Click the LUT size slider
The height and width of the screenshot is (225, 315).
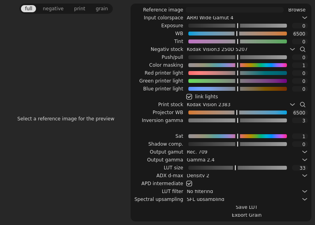tap(237, 168)
